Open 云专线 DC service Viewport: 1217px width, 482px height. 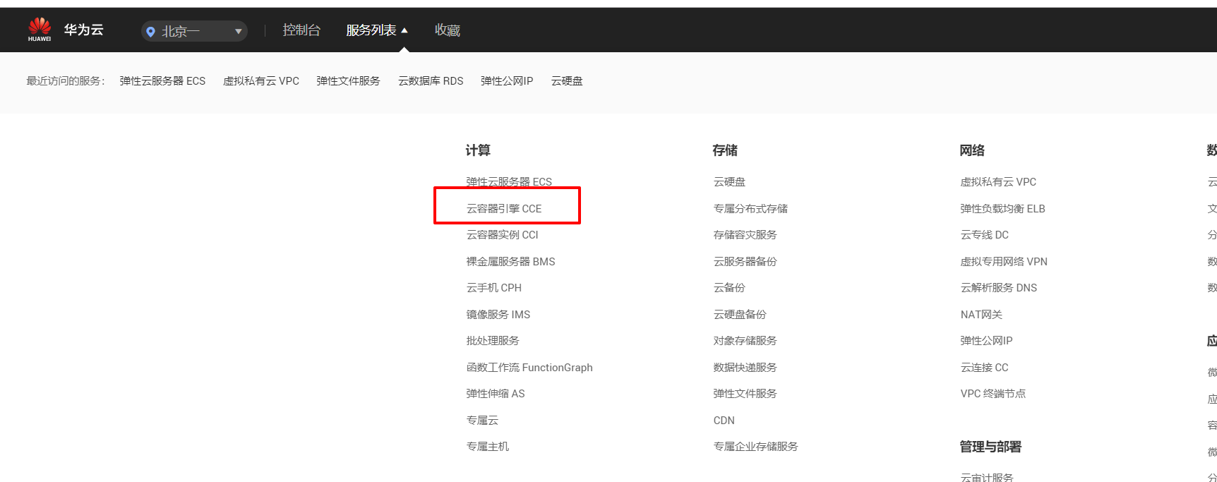[x=985, y=235]
